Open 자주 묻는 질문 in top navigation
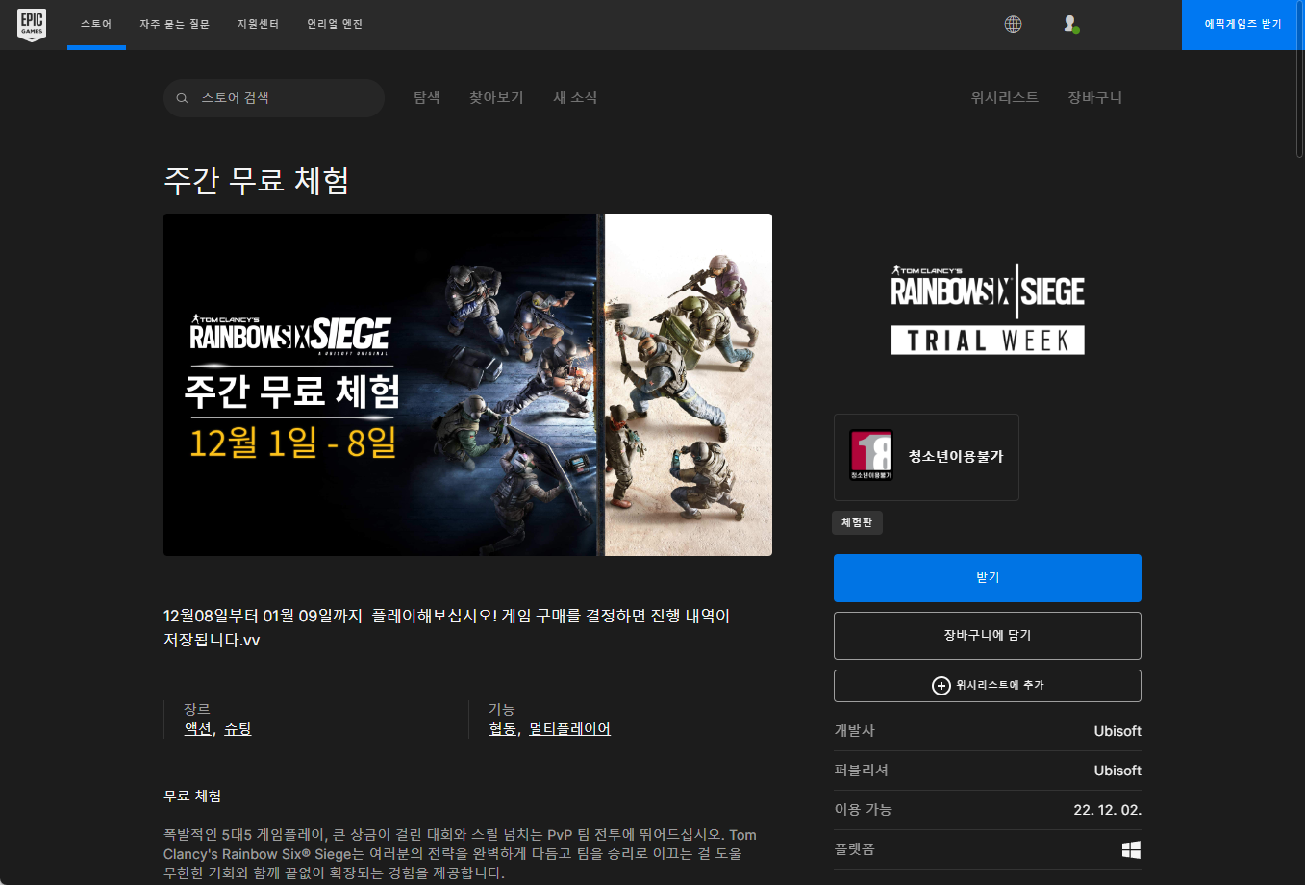The width and height of the screenshot is (1305, 885). click(174, 24)
